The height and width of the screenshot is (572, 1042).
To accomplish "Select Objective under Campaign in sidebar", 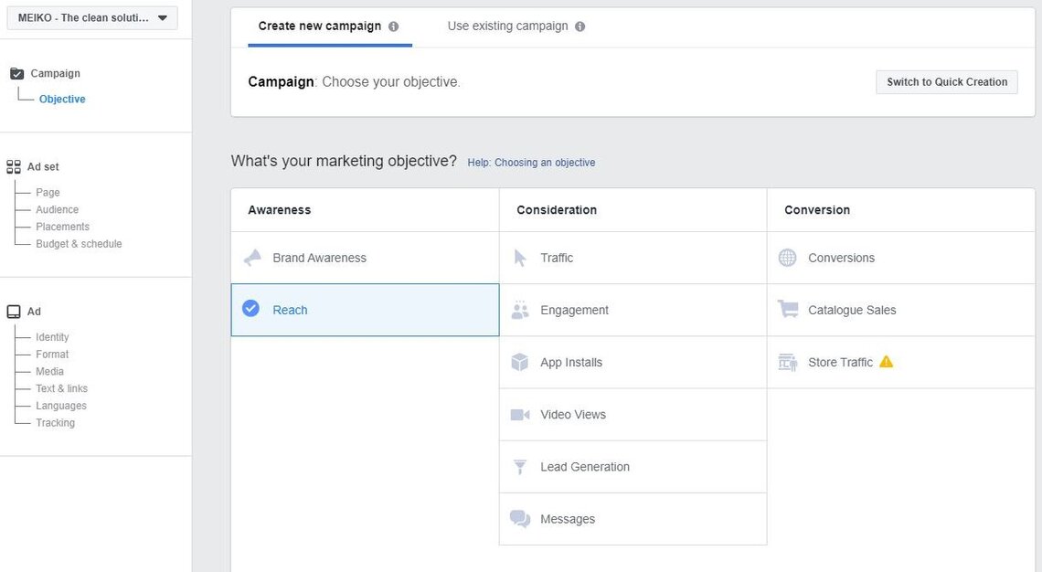I will pos(62,99).
